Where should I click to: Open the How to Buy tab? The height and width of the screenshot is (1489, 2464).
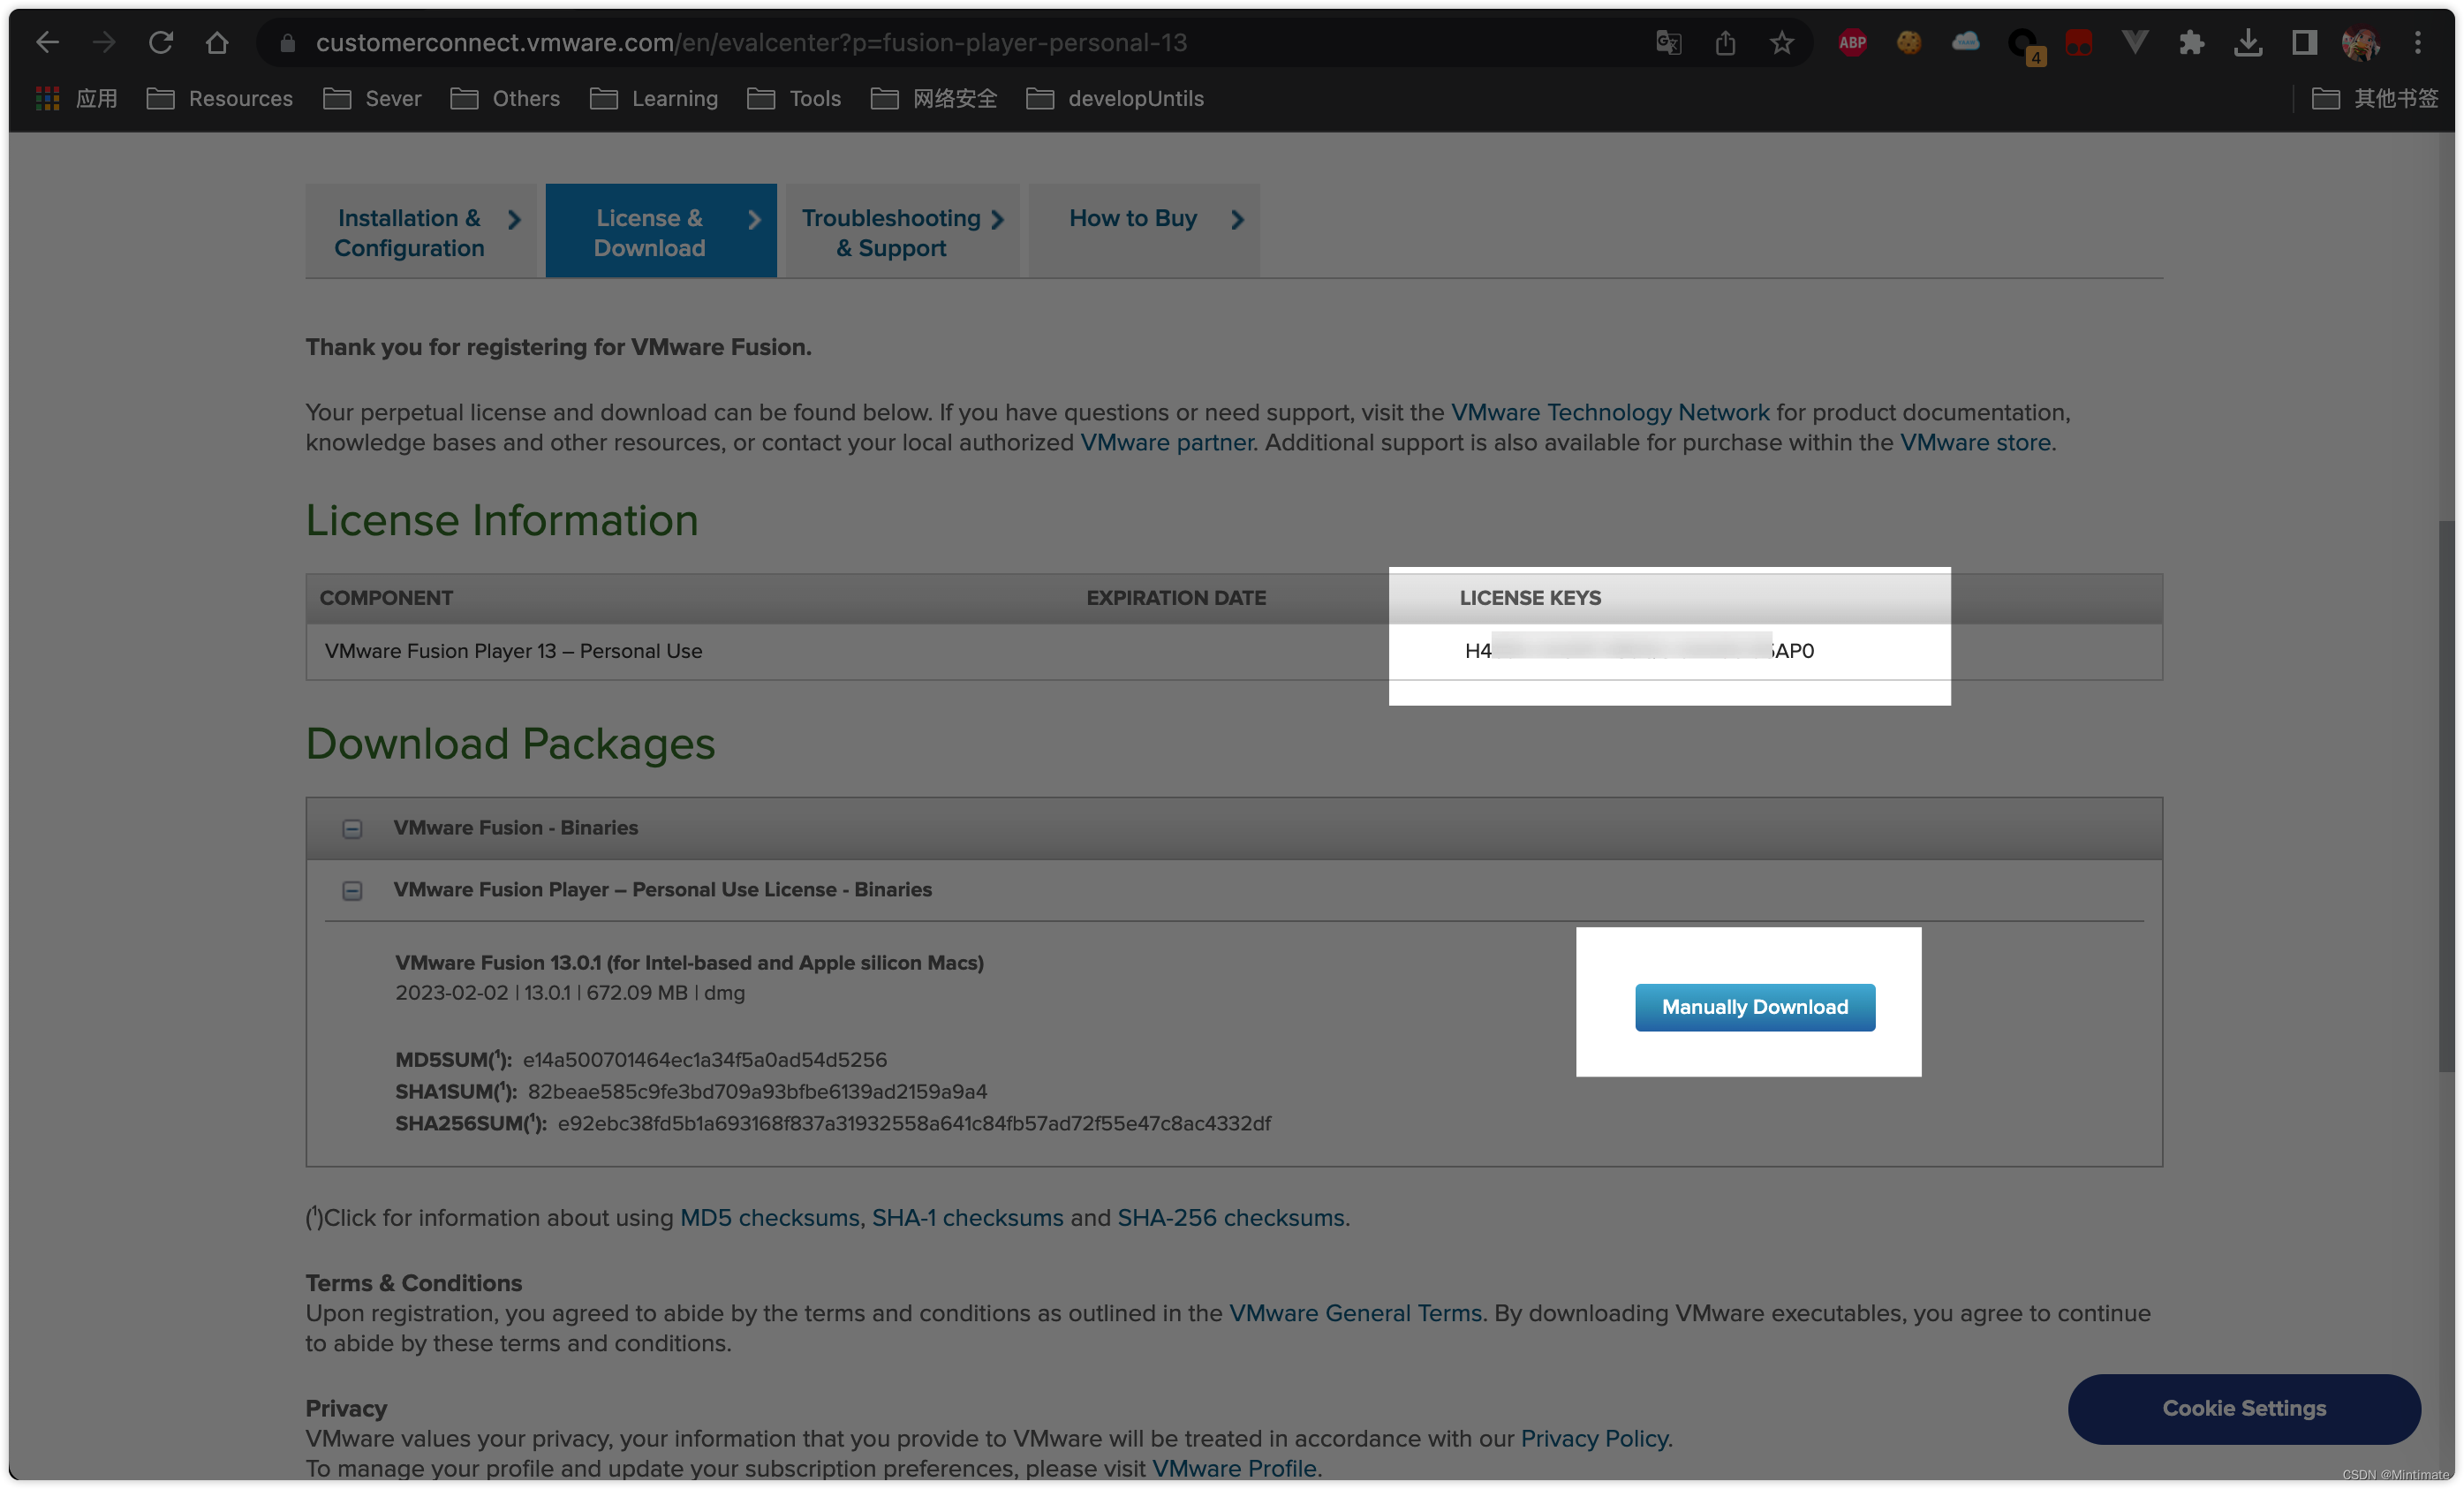[1144, 231]
